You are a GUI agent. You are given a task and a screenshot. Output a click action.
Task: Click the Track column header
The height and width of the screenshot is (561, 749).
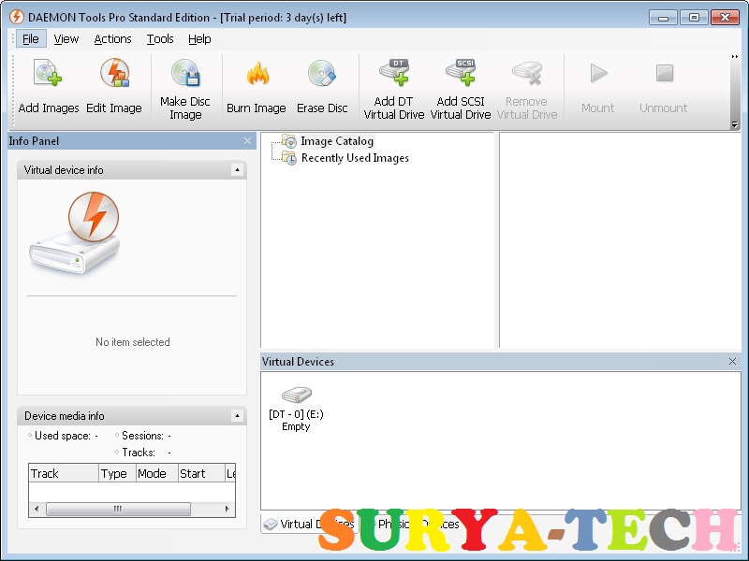pos(64,473)
